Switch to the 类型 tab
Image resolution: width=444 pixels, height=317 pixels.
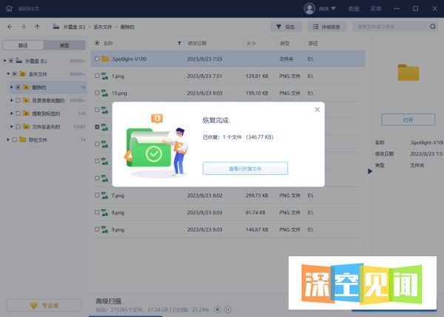click(64, 45)
